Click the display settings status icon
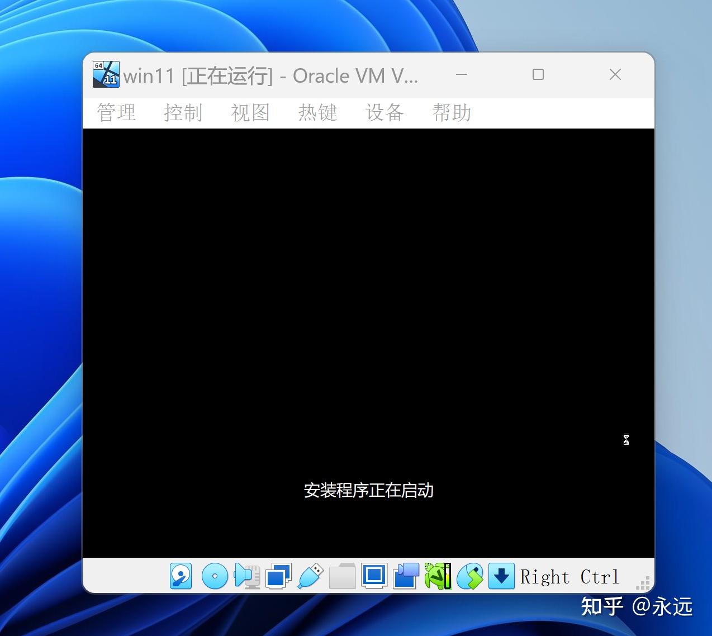 click(x=374, y=576)
